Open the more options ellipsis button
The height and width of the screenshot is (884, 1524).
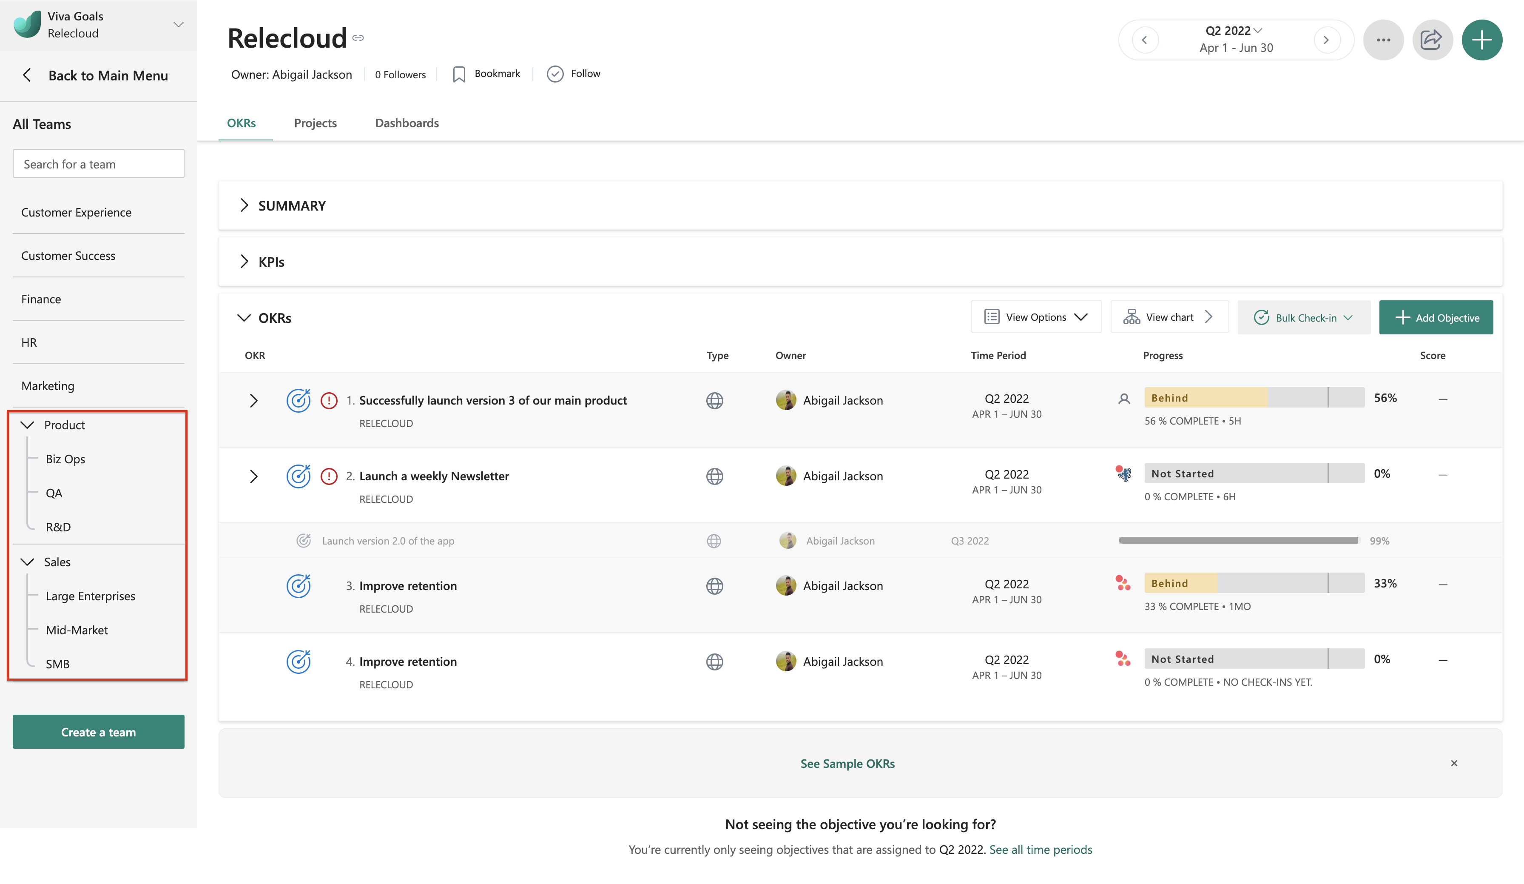pos(1383,40)
